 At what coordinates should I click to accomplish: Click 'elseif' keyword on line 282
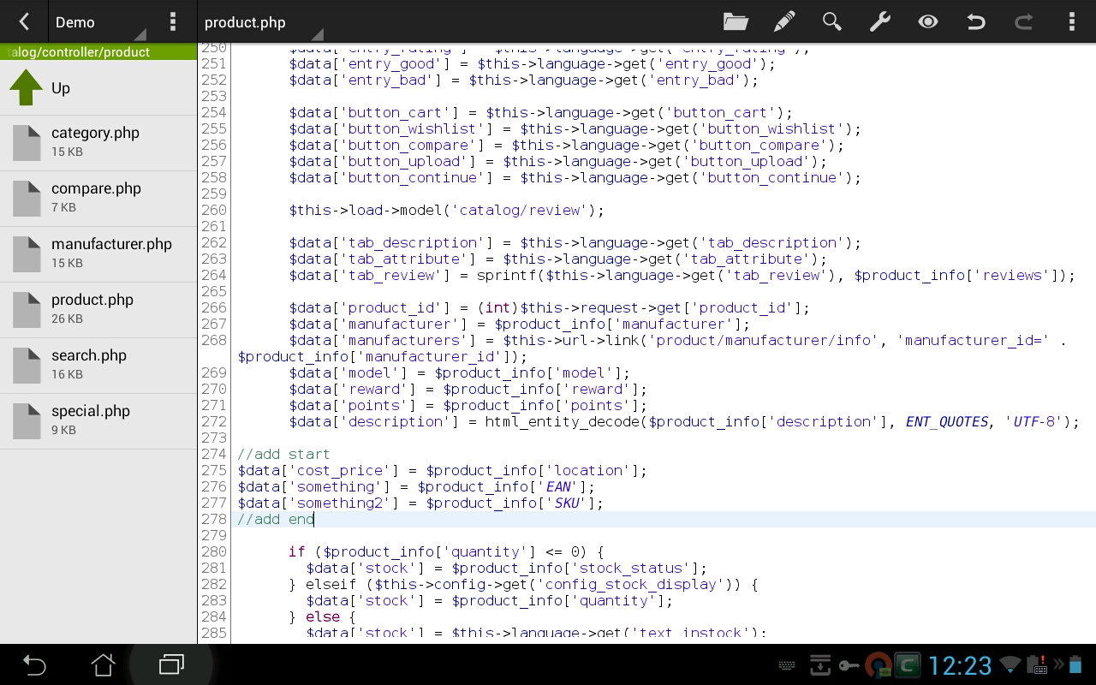[331, 584]
